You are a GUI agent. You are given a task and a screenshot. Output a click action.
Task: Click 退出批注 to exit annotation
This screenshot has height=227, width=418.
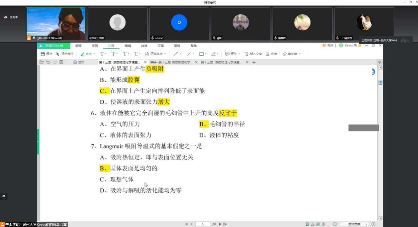click(65, 54)
